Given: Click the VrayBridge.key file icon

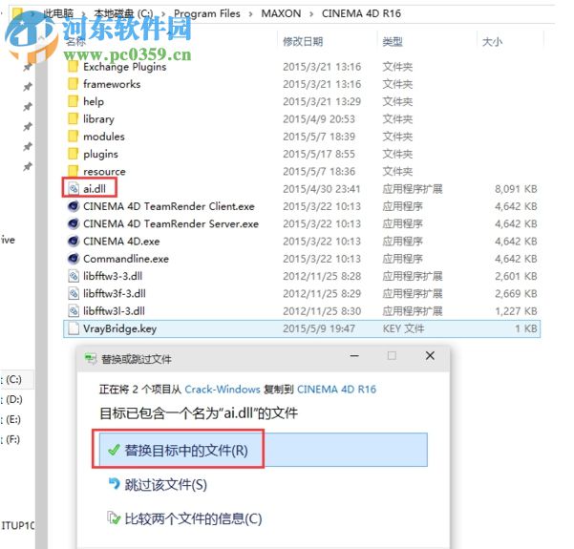Looking at the screenshot, I should click(x=74, y=328).
